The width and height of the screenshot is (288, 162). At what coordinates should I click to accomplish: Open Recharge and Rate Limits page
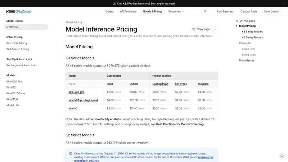tap(22, 65)
